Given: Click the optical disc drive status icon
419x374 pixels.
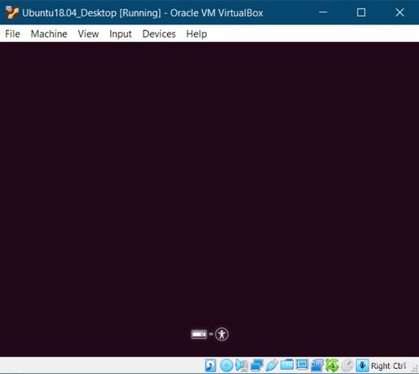Looking at the screenshot, I should coord(226,366).
